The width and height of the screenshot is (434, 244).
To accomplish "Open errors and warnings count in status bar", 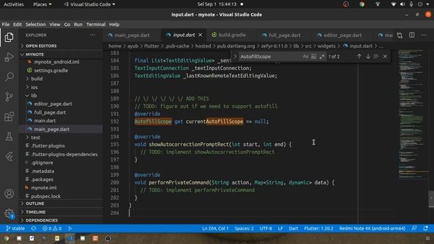I will (52, 228).
